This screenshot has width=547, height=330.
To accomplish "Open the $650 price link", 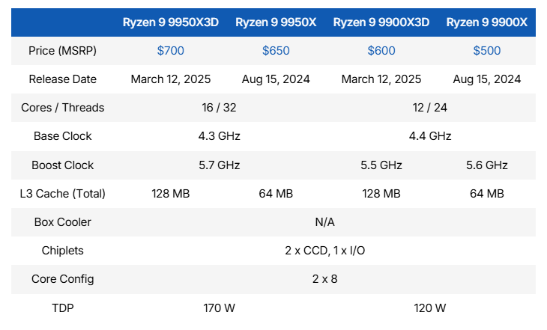I will pyautogui.click(x=276, y=51).
